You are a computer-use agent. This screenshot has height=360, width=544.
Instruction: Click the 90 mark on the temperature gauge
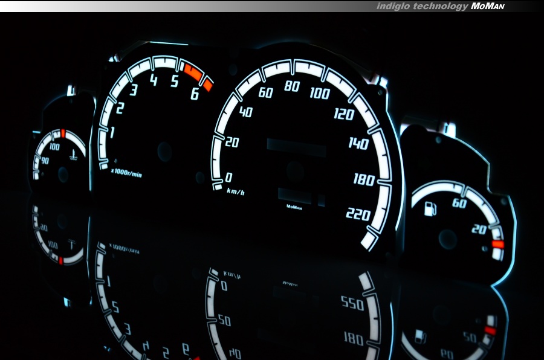45,161
